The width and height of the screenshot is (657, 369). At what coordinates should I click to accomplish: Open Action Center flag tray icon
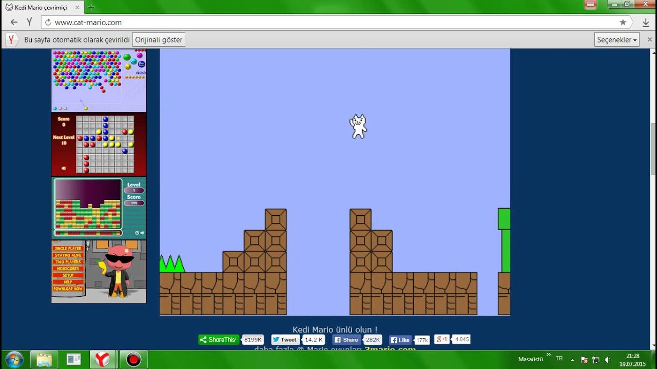[584, 359]
